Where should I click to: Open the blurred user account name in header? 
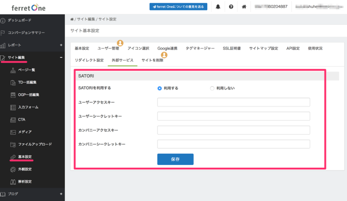319,7
